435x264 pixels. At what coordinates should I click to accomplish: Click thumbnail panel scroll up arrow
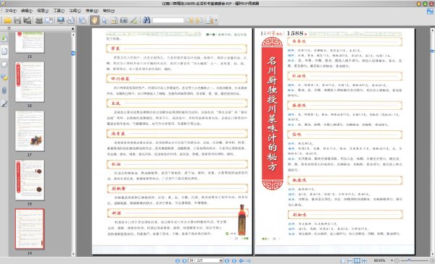point(73,35)
